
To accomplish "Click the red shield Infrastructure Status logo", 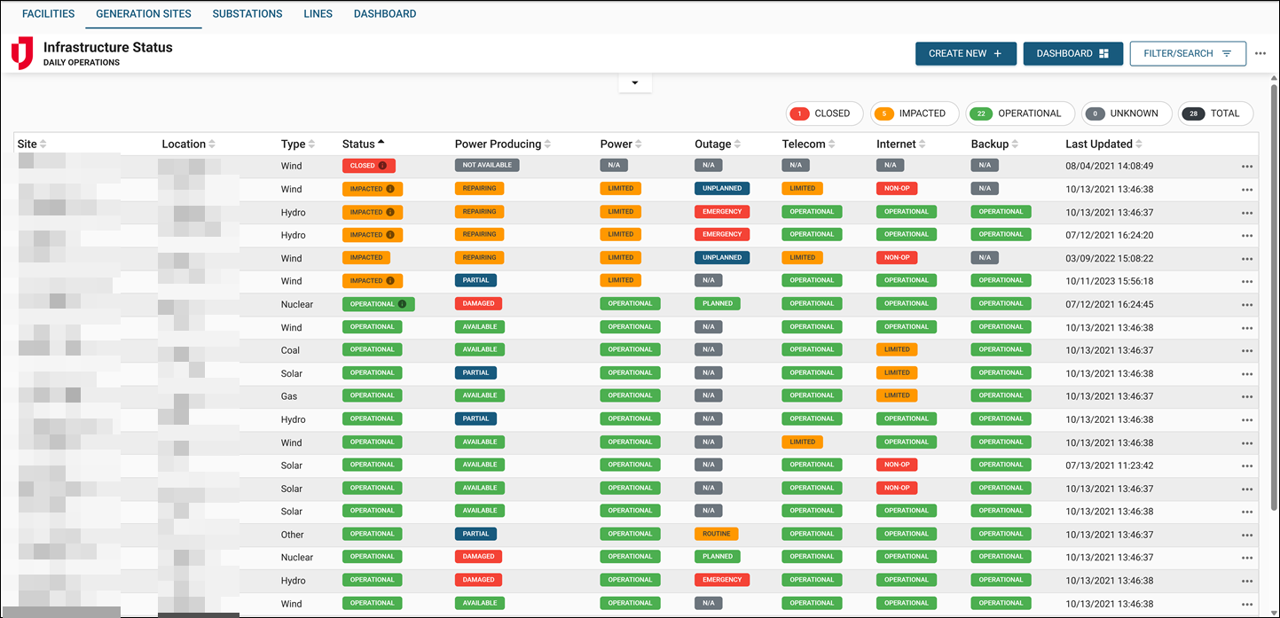I will [21, 52].
